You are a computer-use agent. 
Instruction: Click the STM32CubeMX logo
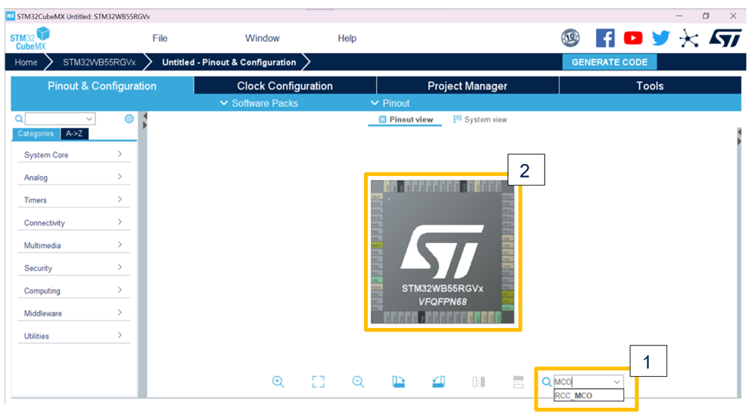(30, 38)
